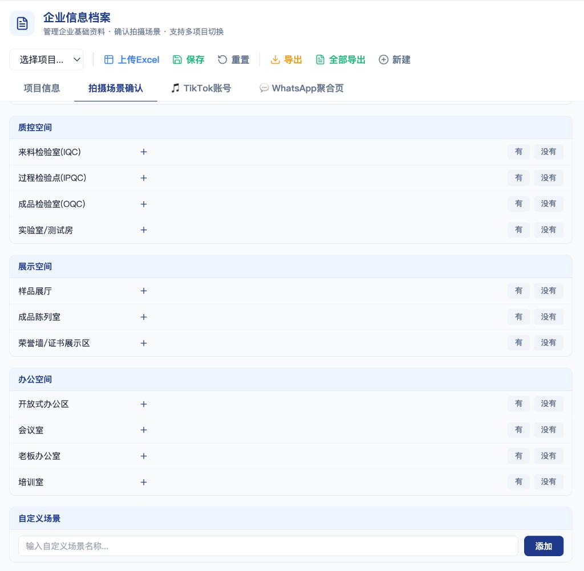Click the 自定义场景 section header
584x571 pixels.
290,519
